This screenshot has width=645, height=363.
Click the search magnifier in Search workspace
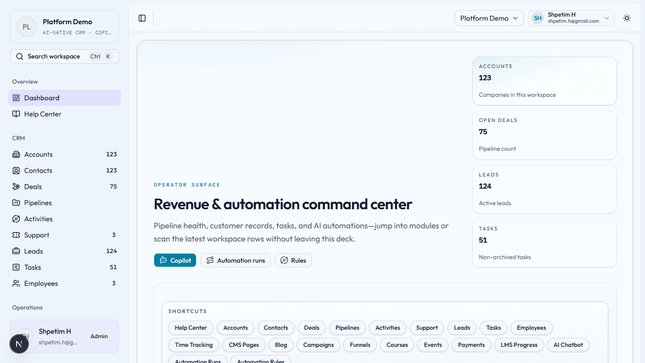pyautogui.click(x=20, y=56)
